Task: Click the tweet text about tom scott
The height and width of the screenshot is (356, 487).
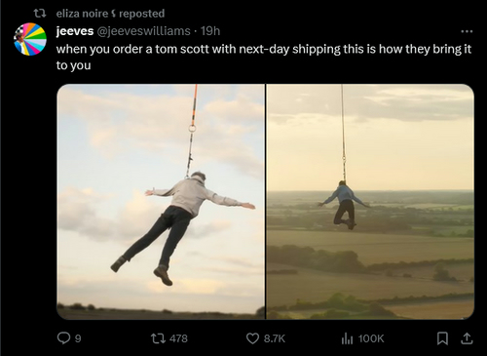Action: pyautogui.click(x=263, y=57)
